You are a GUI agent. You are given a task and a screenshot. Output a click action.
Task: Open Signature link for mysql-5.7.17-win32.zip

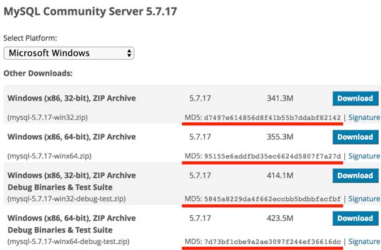tap(364, 117)
